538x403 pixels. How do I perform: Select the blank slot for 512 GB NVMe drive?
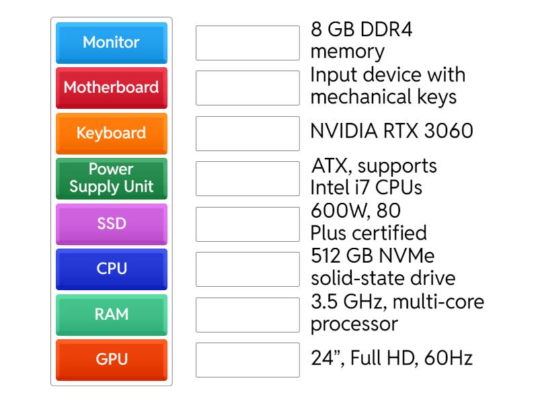(247, 269)
